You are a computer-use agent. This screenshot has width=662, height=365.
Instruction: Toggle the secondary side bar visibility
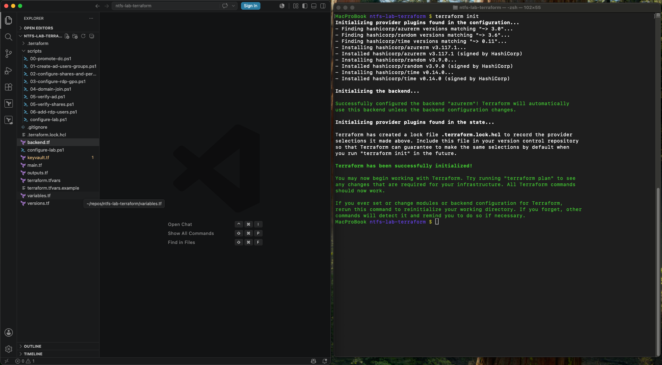323,6
